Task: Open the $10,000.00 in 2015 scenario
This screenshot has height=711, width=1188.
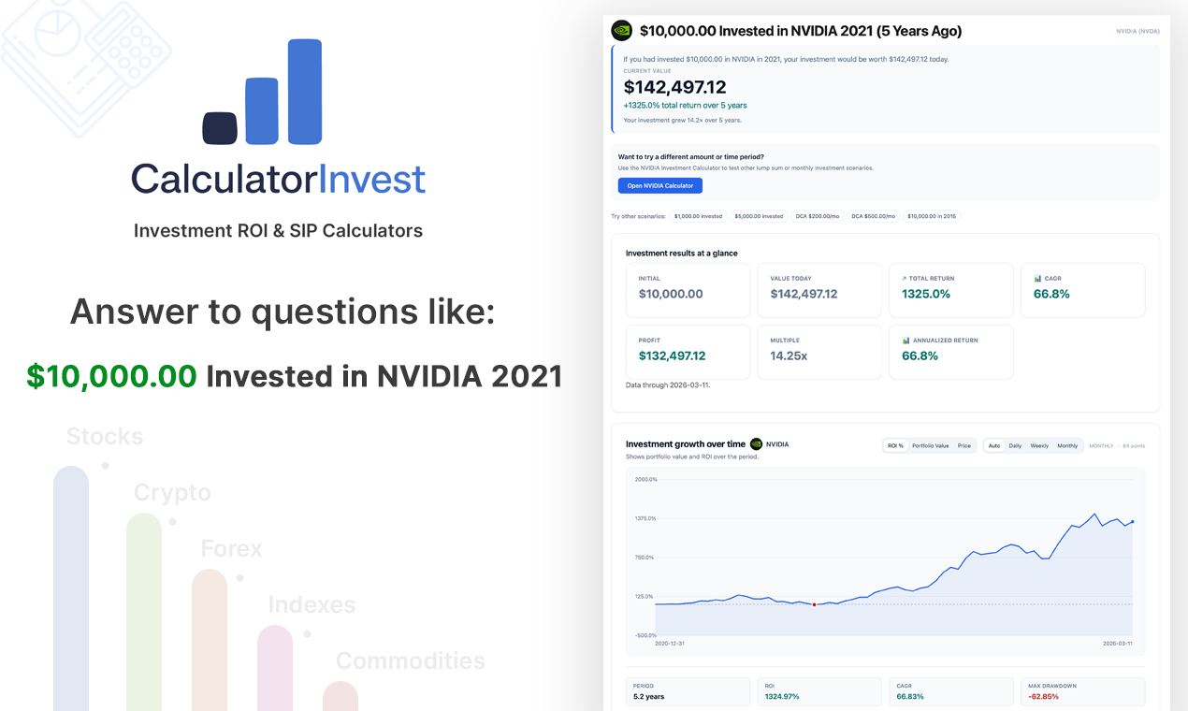Action: coord(931,216)
